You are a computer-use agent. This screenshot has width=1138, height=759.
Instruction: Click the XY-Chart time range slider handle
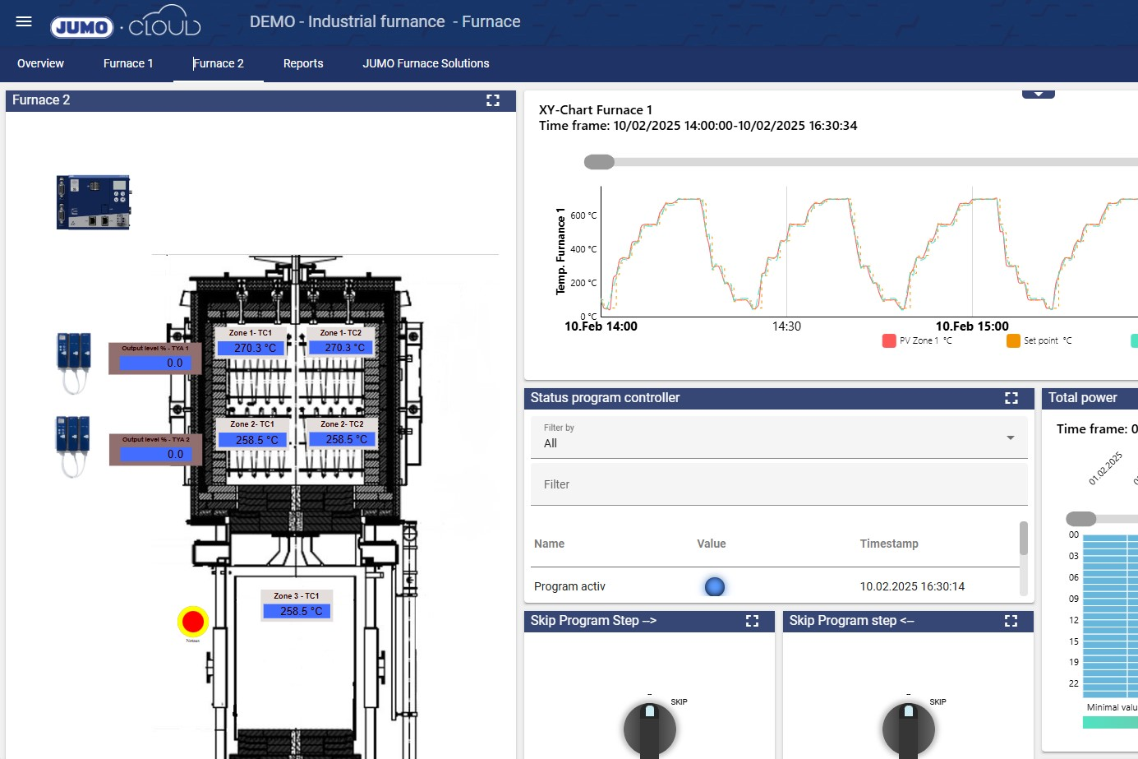(599, 162)
